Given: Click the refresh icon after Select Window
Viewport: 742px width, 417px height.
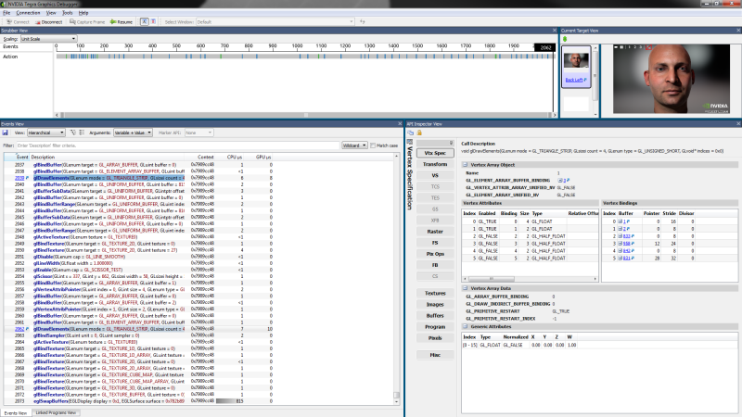Looking at the screenshot, I should pos(363,21).
